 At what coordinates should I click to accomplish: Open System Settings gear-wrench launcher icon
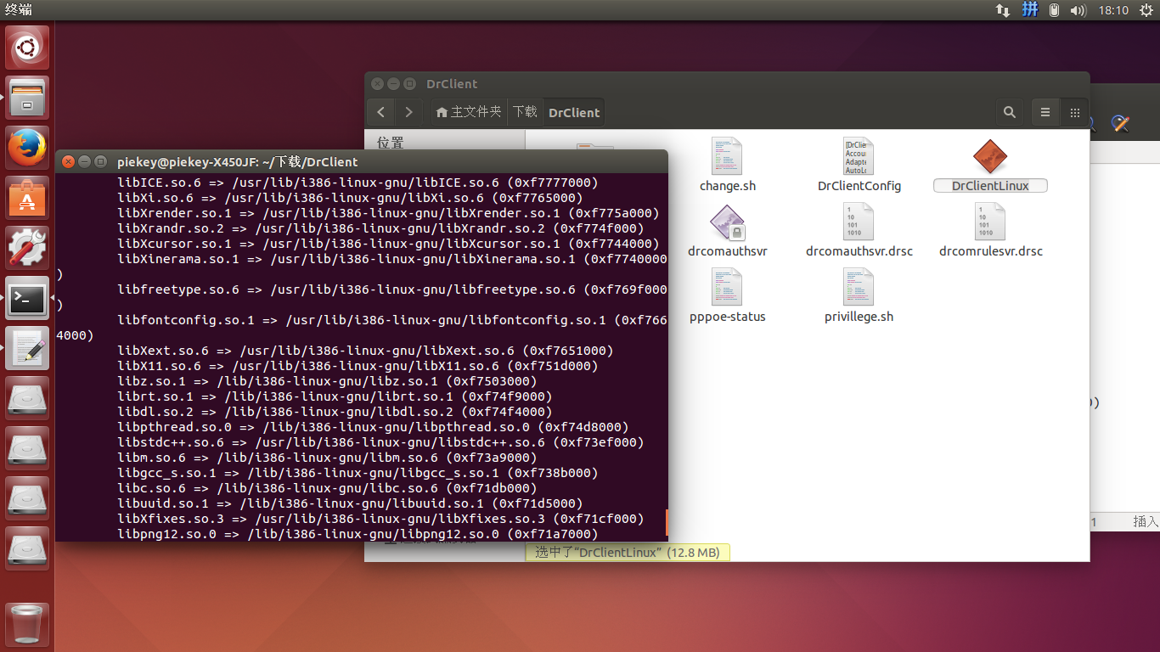point(27,248)
